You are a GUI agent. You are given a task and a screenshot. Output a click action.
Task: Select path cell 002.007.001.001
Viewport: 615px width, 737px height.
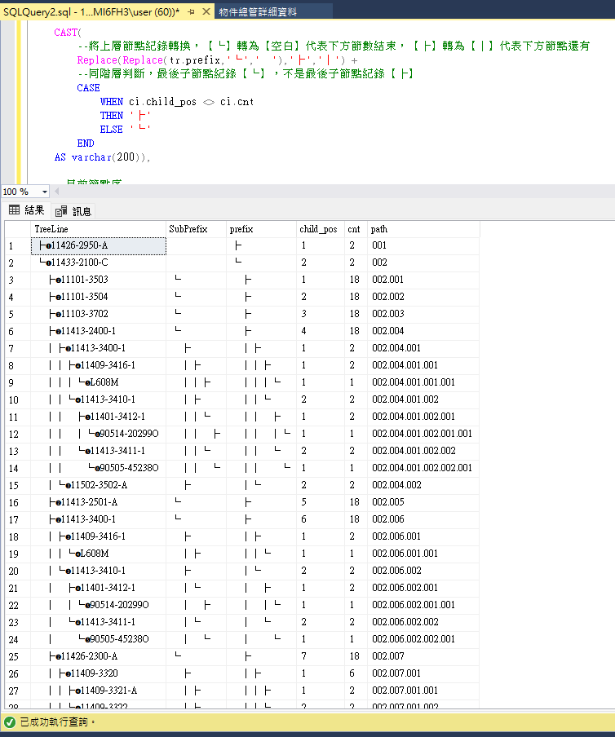[x=423, y=691]
